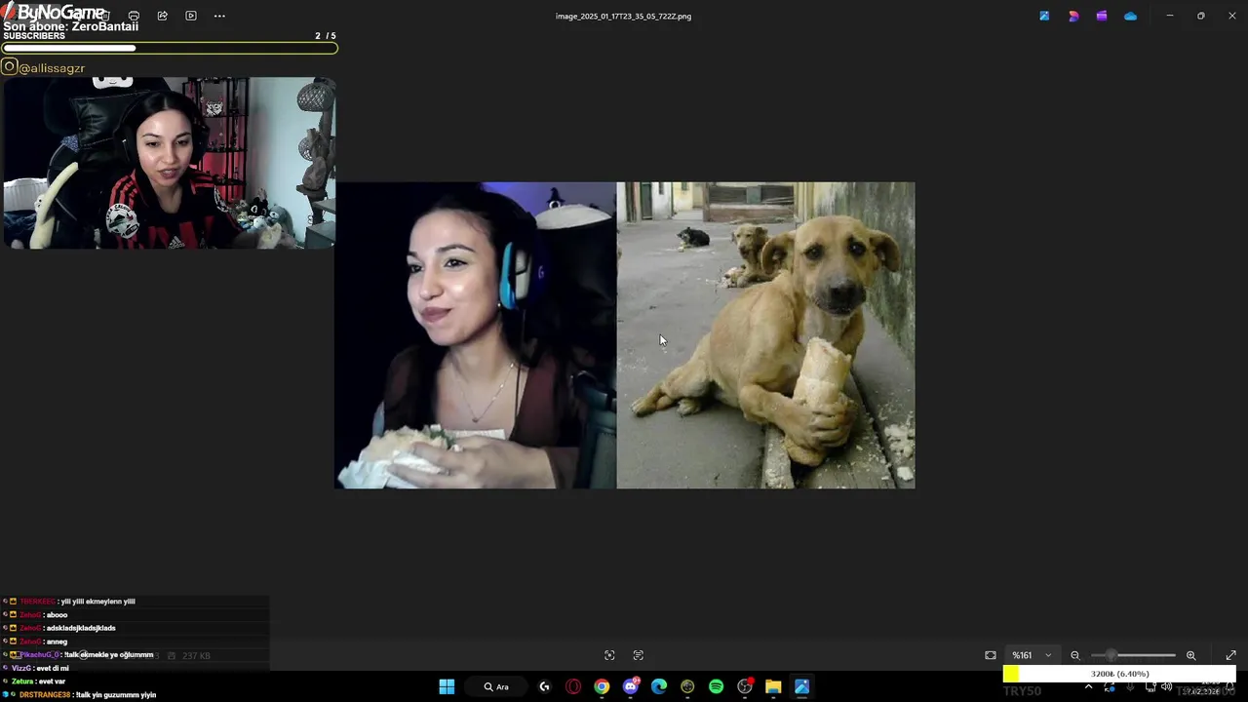Open Microsoft Edge from taskbar
Screen dimensions: 1248x702
[x=659, y=686]
